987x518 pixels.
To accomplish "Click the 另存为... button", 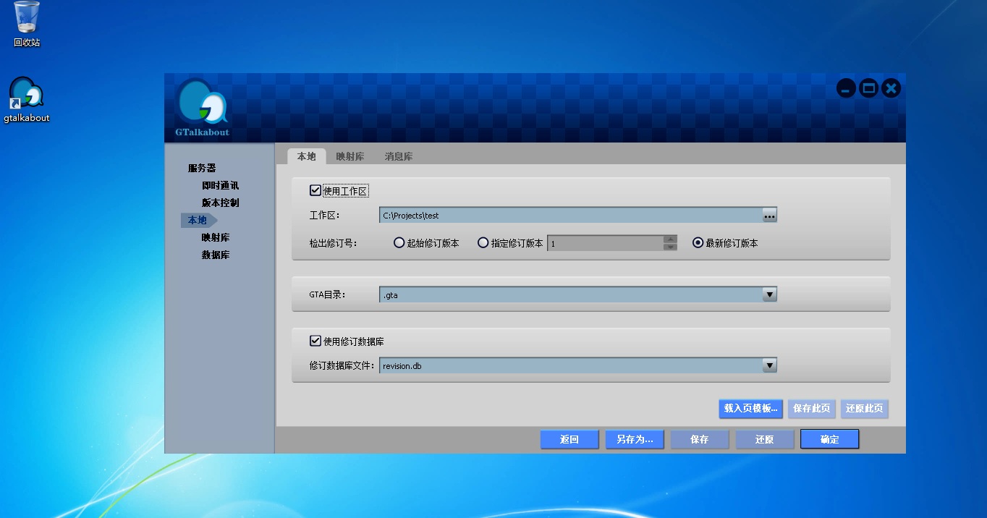I will 635,439.
